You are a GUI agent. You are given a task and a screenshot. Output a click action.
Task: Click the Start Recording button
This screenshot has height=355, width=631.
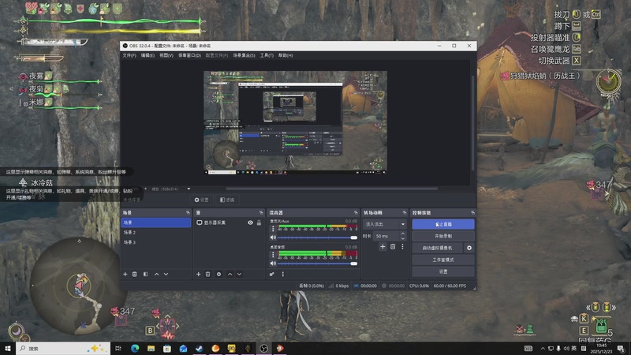point(443,236)
